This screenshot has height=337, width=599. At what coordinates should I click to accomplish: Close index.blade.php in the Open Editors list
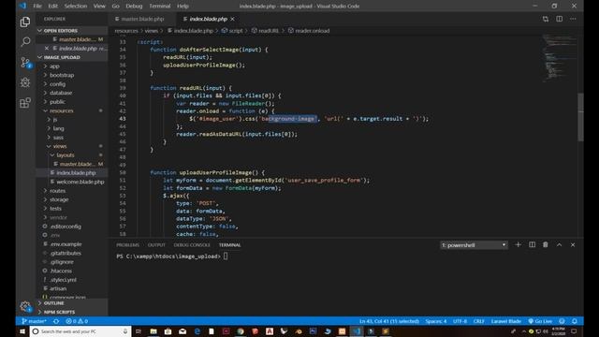click(47, 48)
